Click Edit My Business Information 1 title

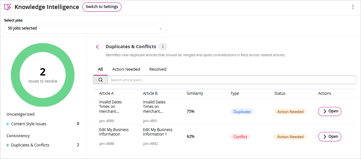point(158,132)
